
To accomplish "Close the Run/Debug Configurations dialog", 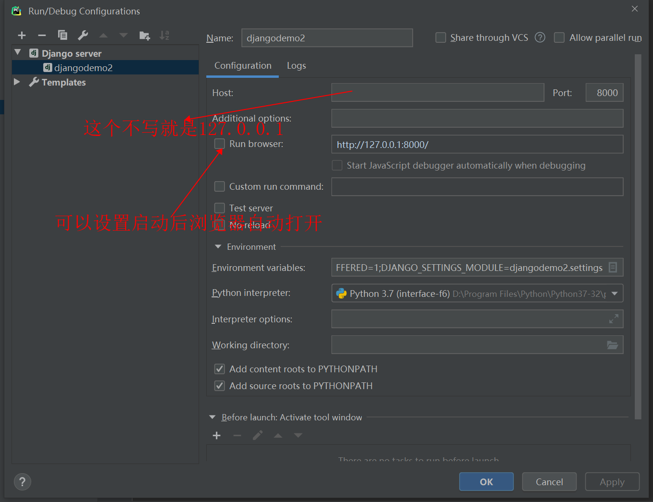I will click(635, 9).
